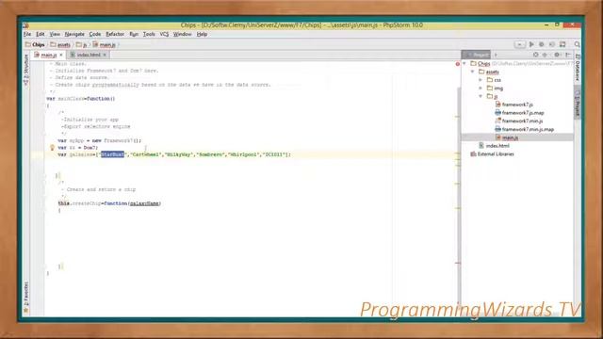Close the main.js editor tab
Viewport: 603px width, 339px height.
tap(61, 55)
